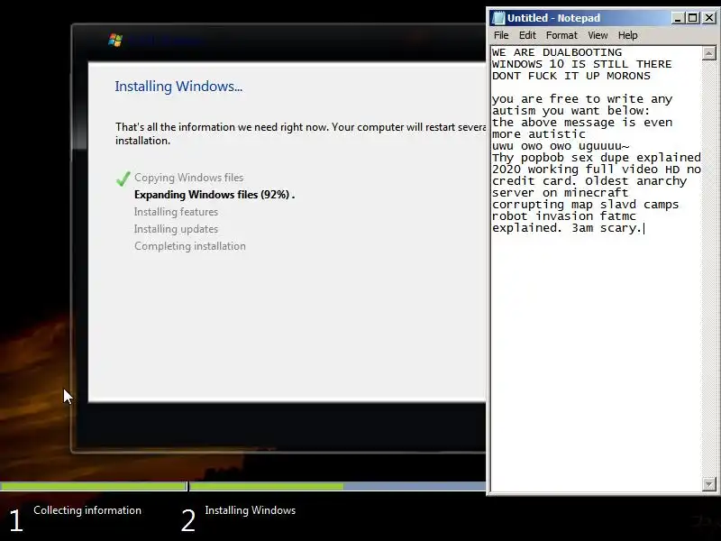Click 'Completing installation' step text
The image size is (721, 541).
click(x=190, y=246)
